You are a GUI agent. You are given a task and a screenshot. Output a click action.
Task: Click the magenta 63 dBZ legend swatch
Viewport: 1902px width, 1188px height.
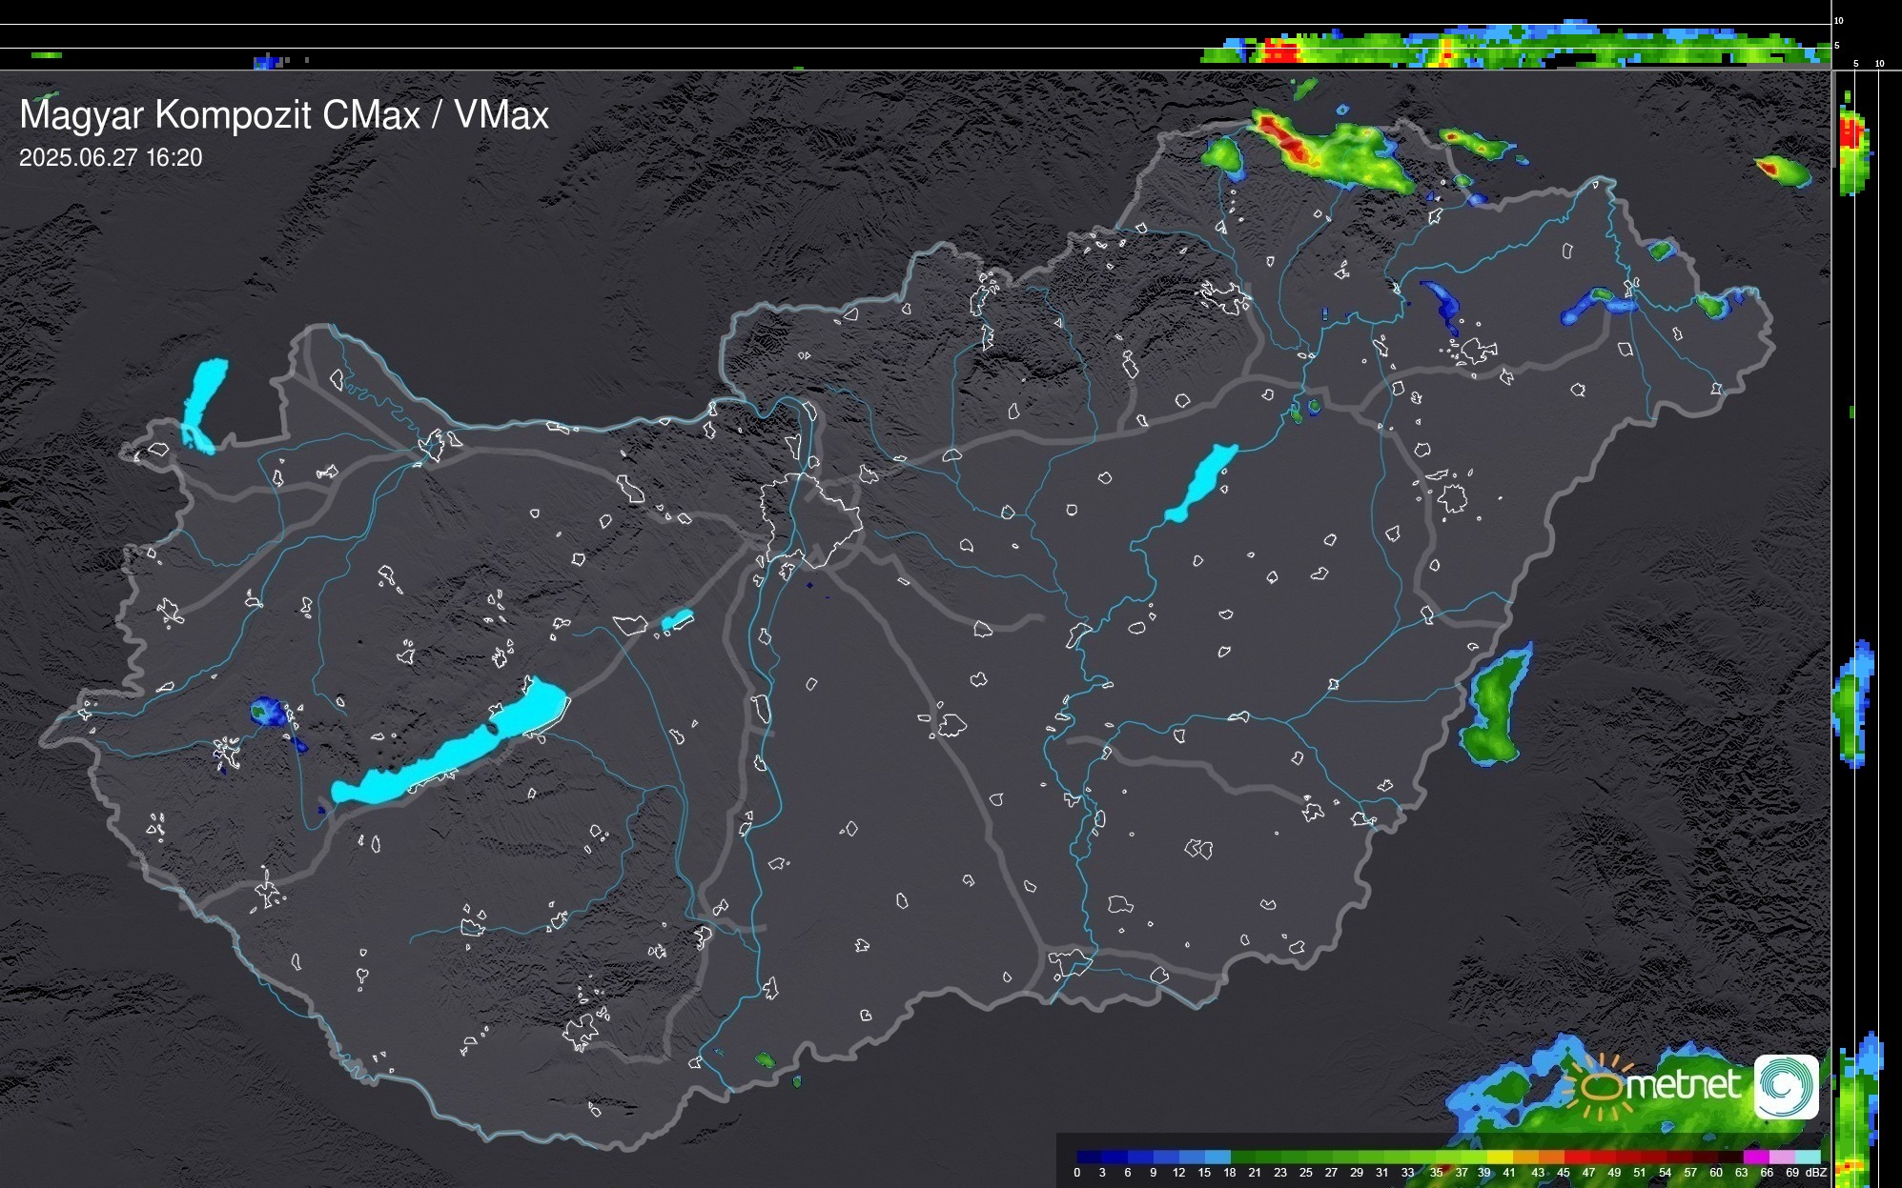1756,1158
